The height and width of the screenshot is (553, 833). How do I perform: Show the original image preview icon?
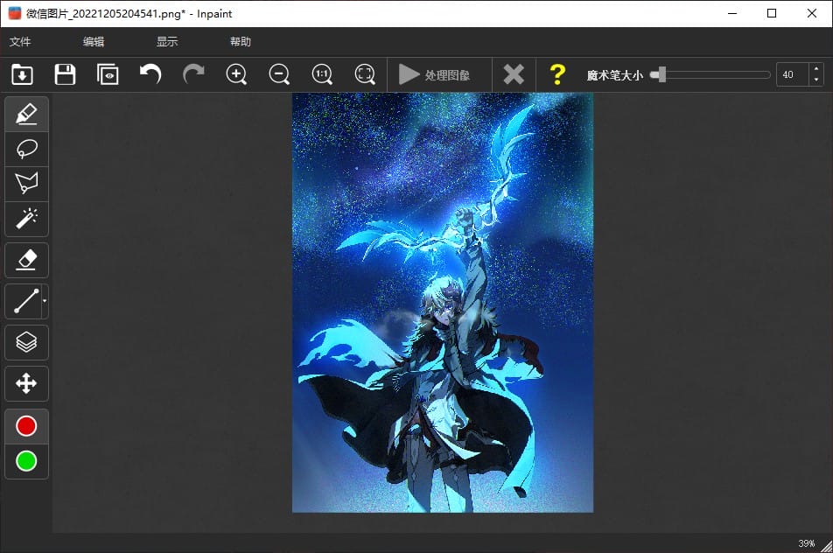click(108, 74)
